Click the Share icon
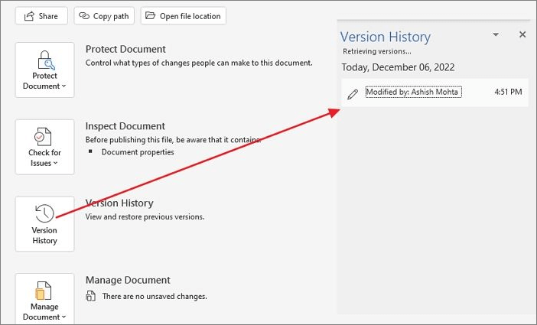The image size is (537, 325). click(29, 16)
